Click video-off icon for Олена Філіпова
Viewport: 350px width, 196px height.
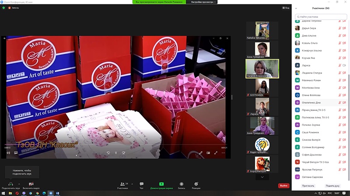[x=344, y=95]
